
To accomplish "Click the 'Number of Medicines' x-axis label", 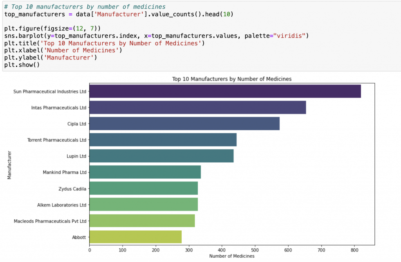I will click(x=232, y=256).
